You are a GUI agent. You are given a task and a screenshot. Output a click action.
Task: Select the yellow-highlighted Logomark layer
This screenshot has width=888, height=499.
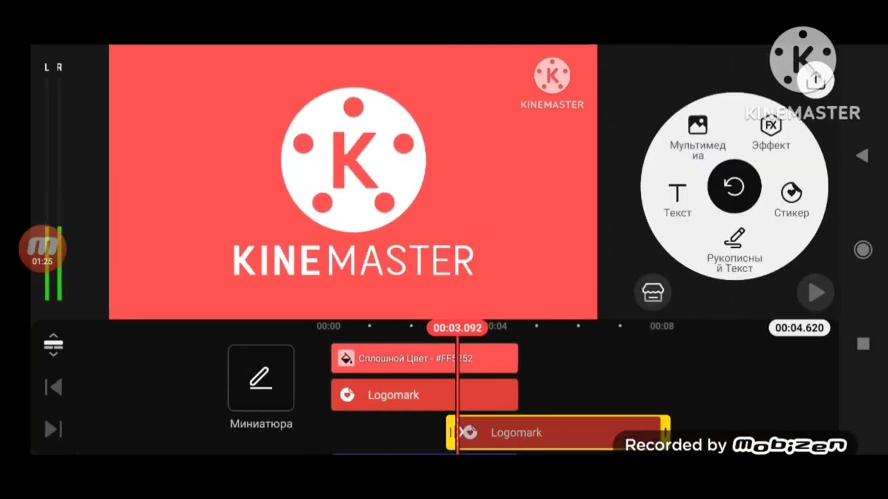[558, 432]
